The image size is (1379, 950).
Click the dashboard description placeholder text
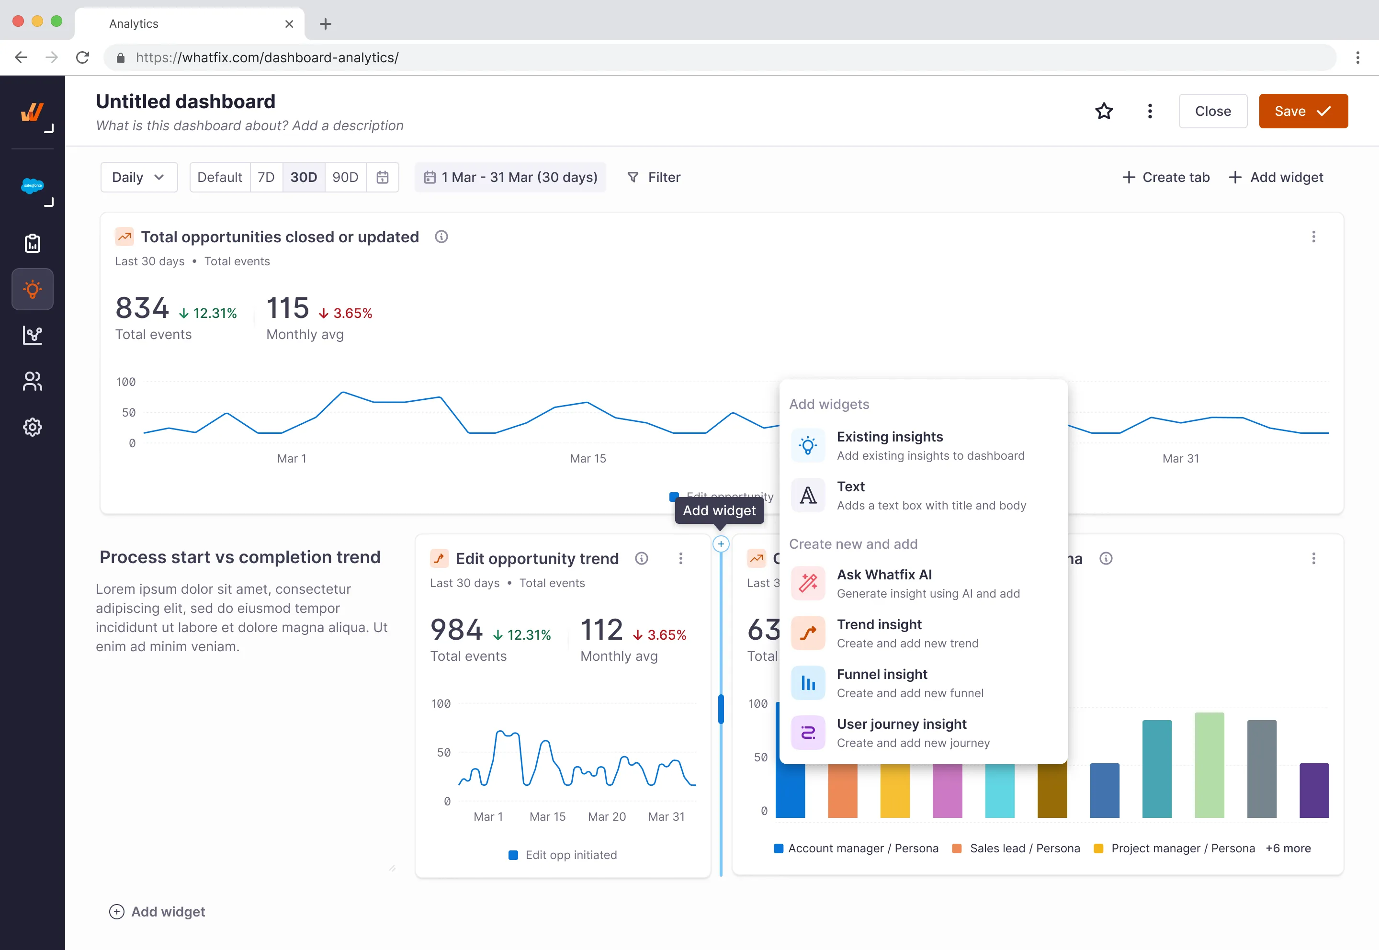(249, 125)
